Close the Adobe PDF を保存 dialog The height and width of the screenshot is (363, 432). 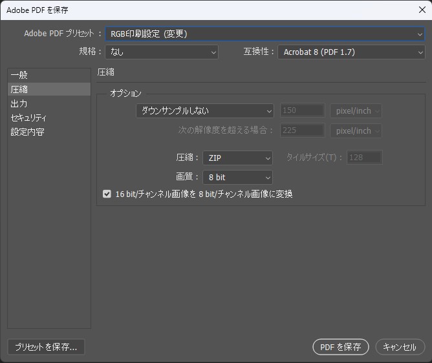422,10
